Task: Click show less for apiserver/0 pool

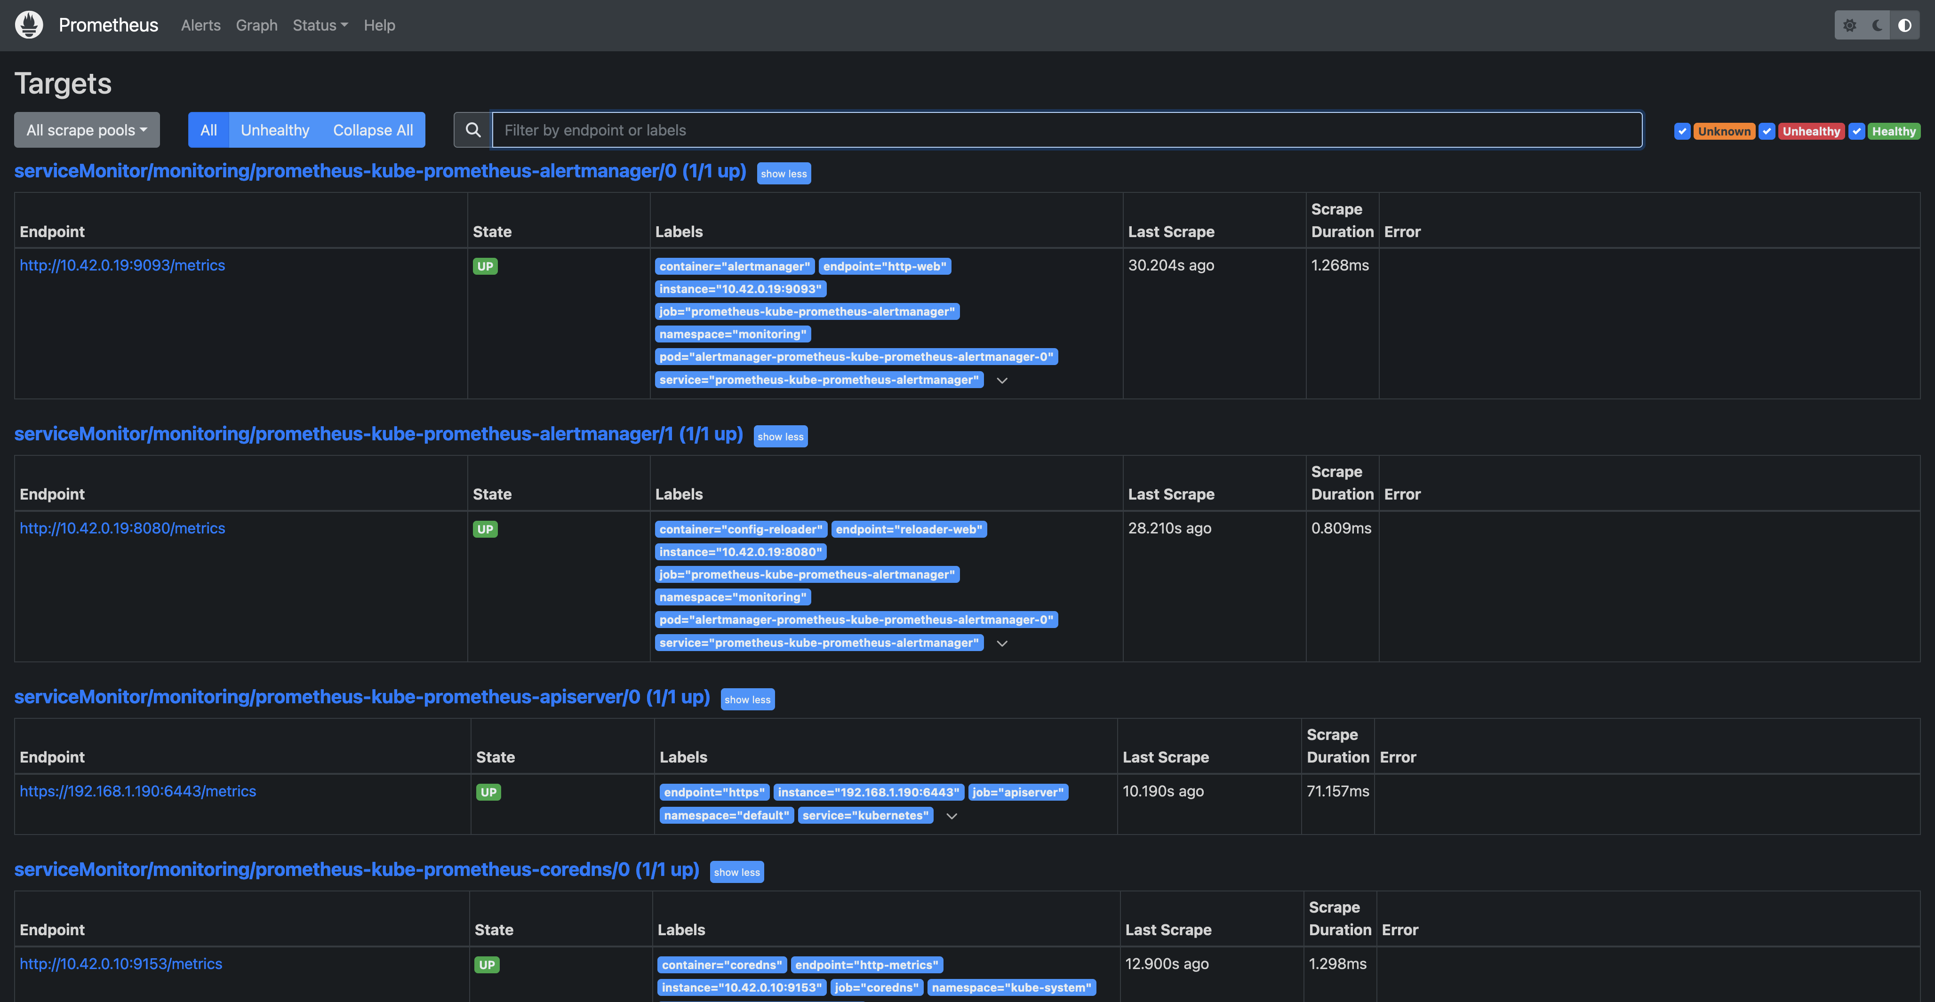Action: (x=747, y=700)
